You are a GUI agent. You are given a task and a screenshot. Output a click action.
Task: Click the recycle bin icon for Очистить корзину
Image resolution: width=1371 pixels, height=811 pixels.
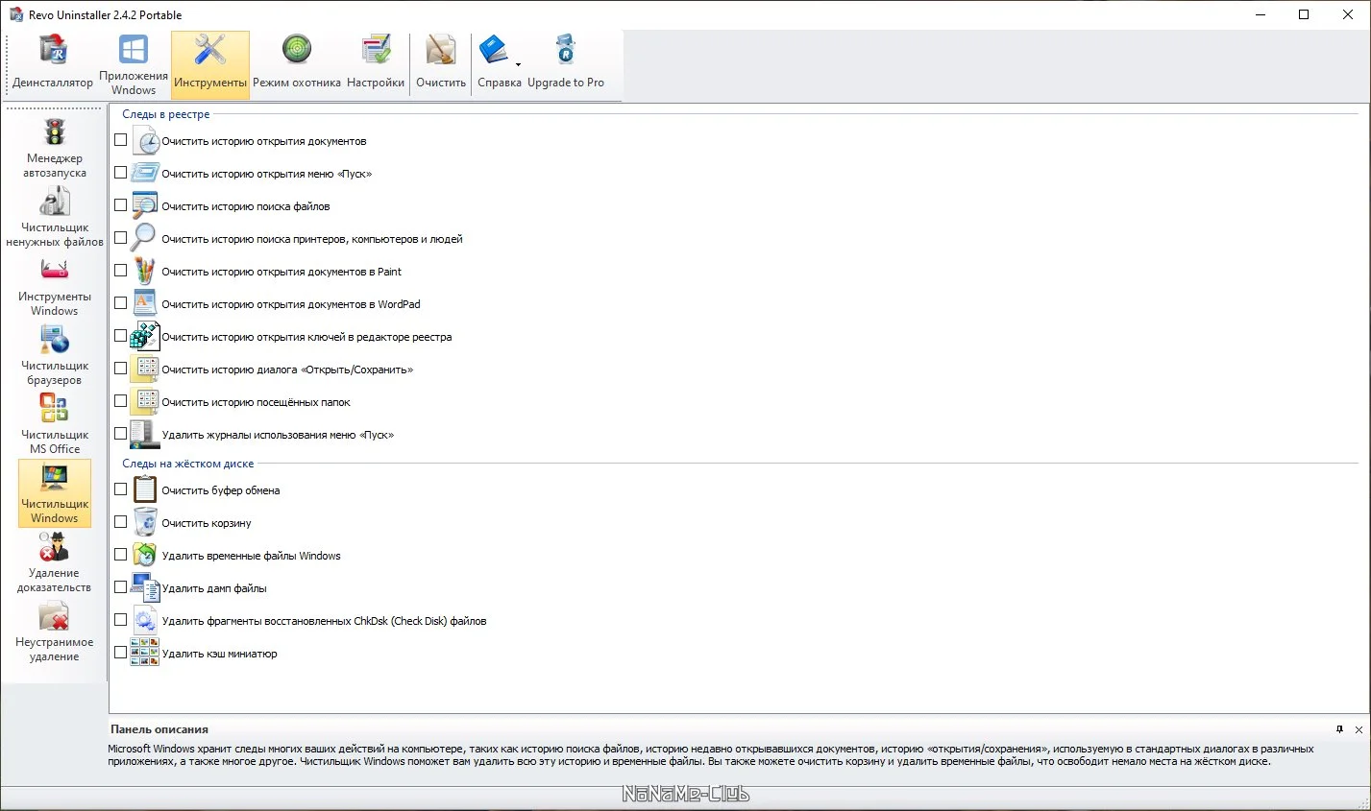[x=145, y=522]
